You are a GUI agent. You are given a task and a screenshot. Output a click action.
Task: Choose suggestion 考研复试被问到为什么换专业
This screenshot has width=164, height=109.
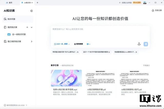coord(66,52)
